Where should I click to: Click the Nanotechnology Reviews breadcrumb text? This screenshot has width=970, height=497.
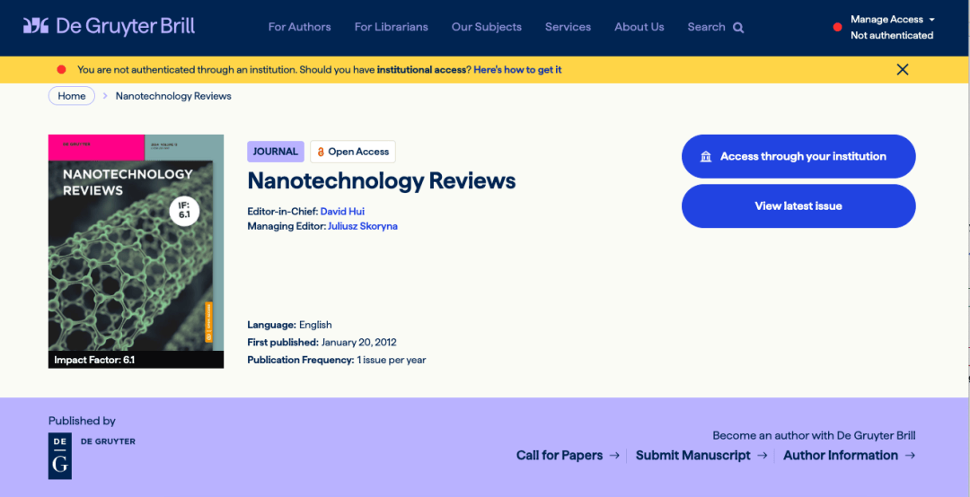pyautogui.click(x=173, y=96)
